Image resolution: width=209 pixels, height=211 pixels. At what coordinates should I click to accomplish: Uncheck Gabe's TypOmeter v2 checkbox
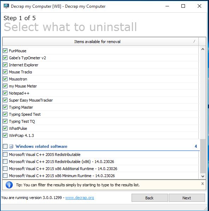point(5,58)
